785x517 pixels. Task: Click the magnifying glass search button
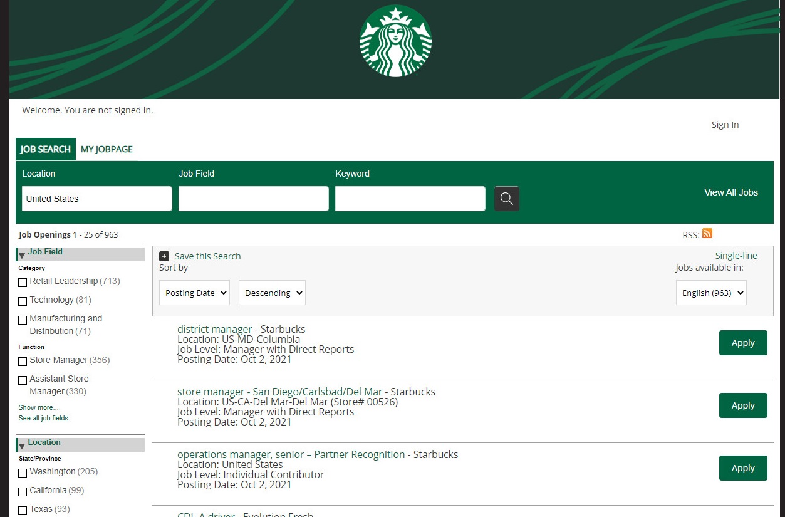(506, 199)
